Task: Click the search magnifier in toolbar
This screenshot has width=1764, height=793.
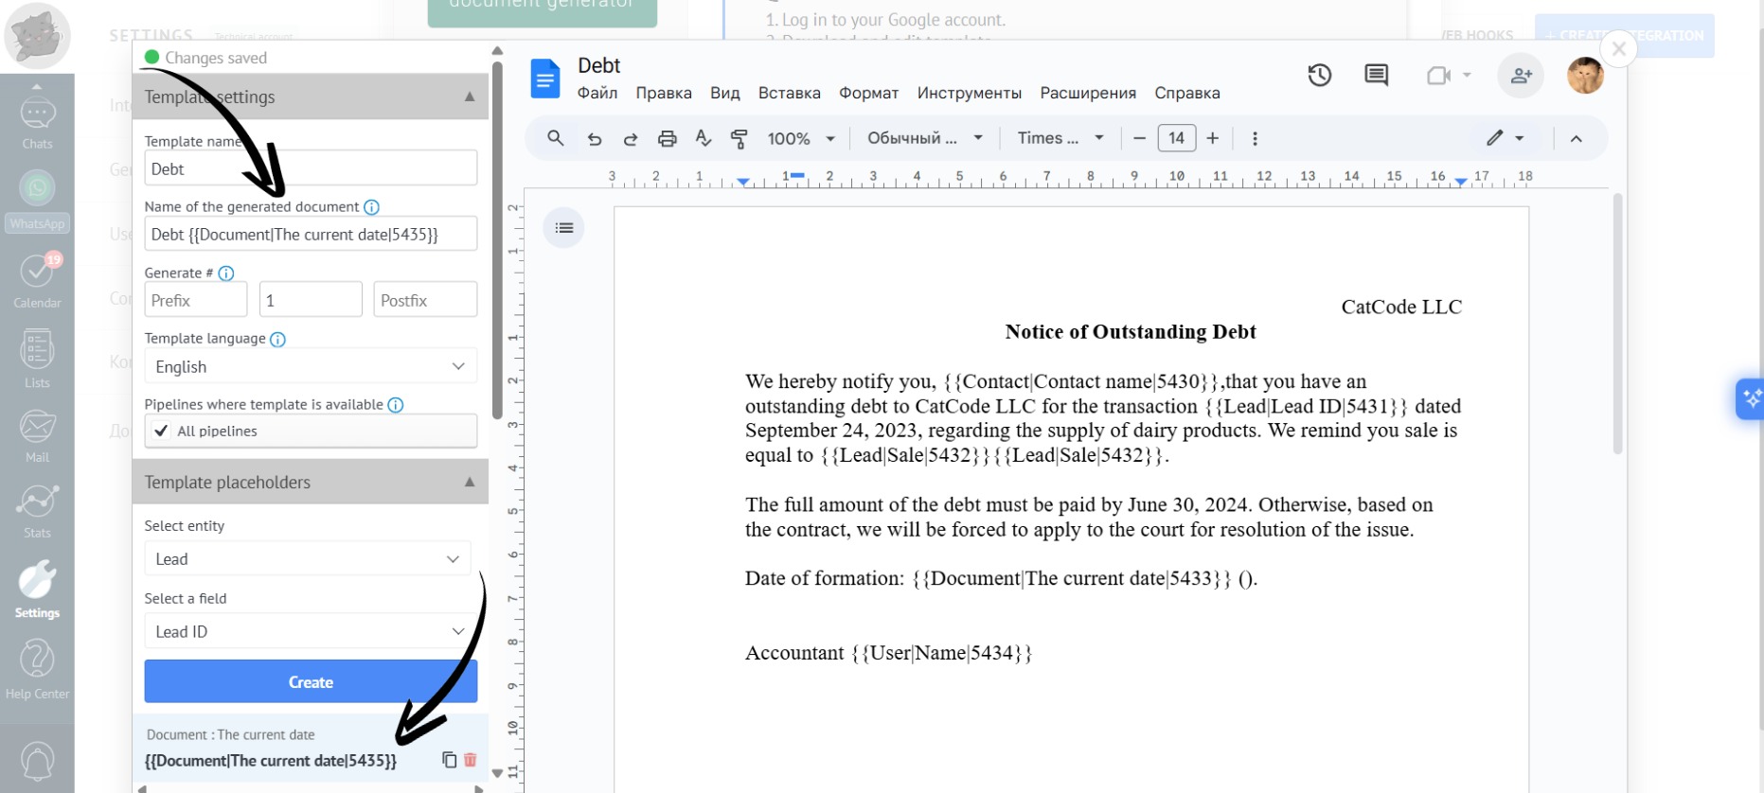Action: click(556, 139)
